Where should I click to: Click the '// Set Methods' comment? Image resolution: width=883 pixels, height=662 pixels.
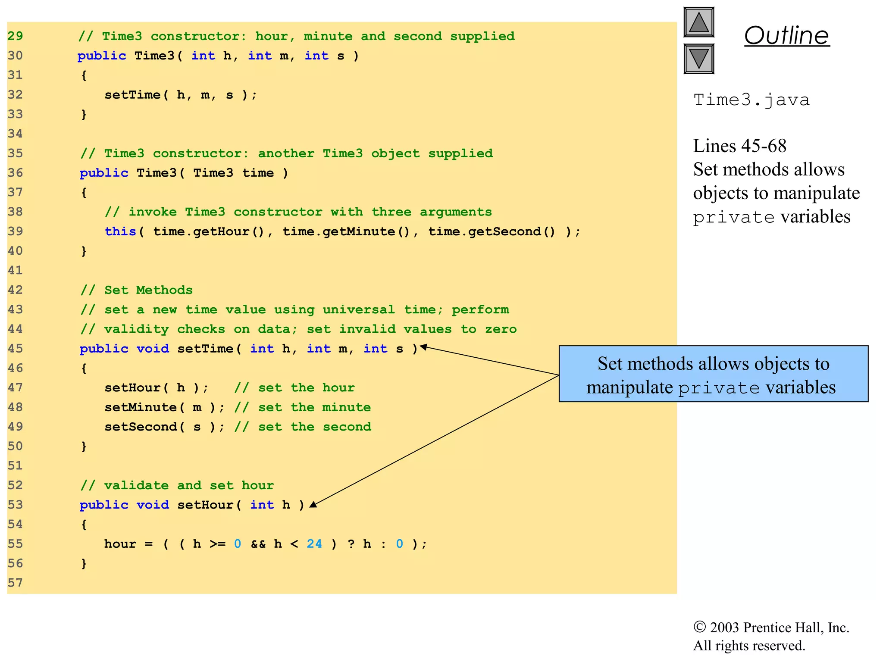pos(137,290)
